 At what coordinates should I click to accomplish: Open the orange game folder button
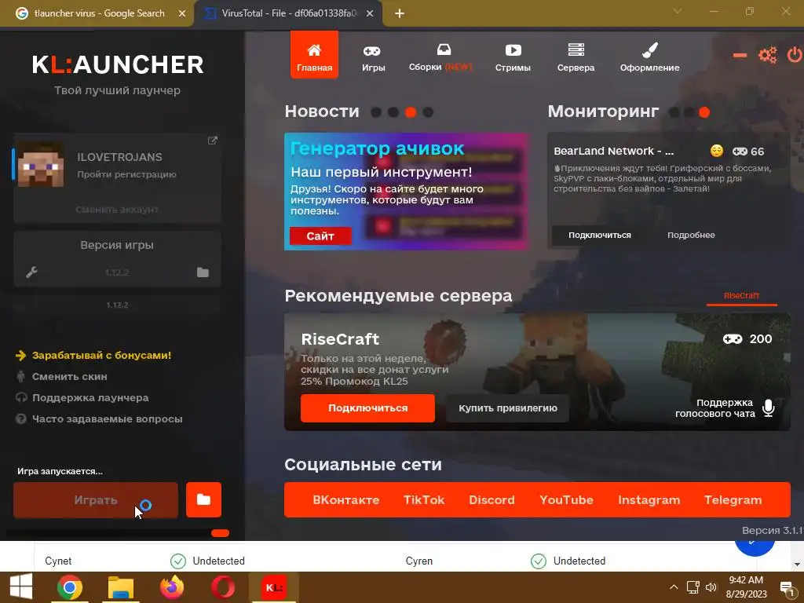(x=203, y=500)
